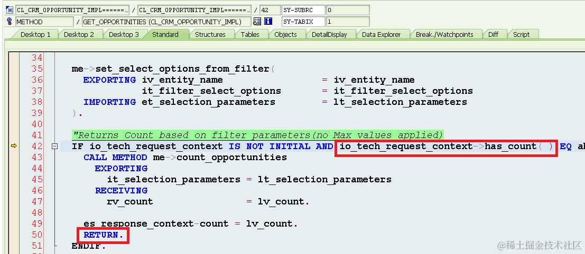Click the RETURN statement on line 50
Image resolution: width=585 pixels, height=254 pixels.
[x=104, y=235]
